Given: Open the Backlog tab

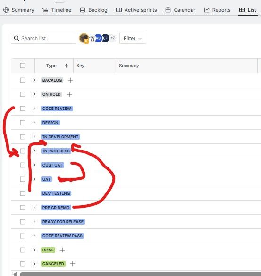Looking at the screenshot, I should [93, 10].
